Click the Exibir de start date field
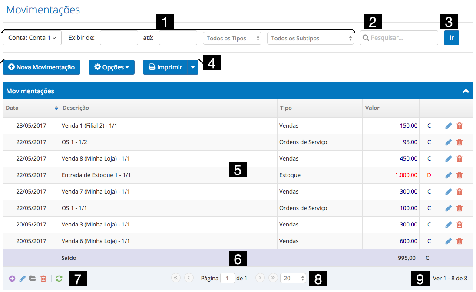476x292 pixels. [x=119, y=38]
